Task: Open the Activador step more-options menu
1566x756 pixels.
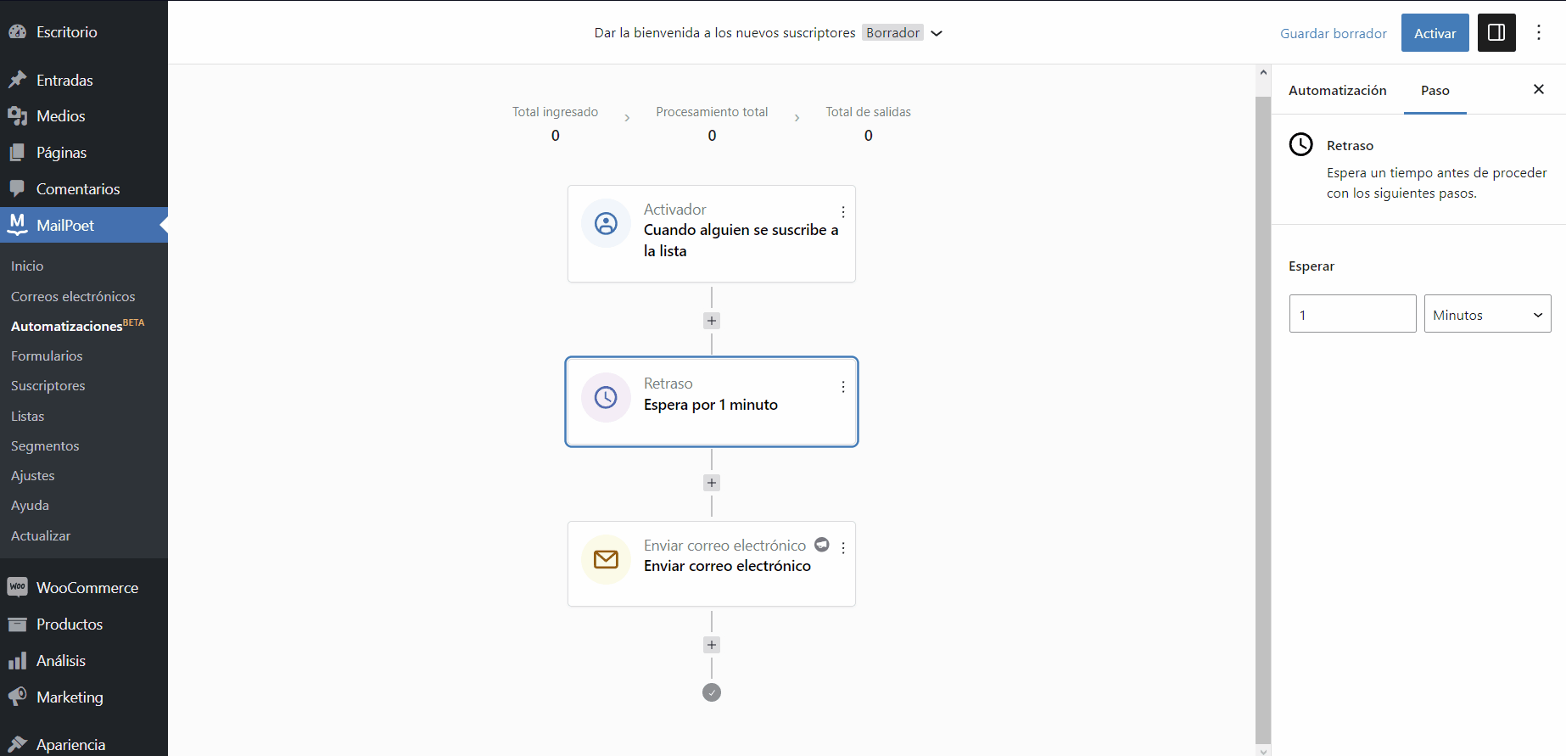Action: coord(842,212)
